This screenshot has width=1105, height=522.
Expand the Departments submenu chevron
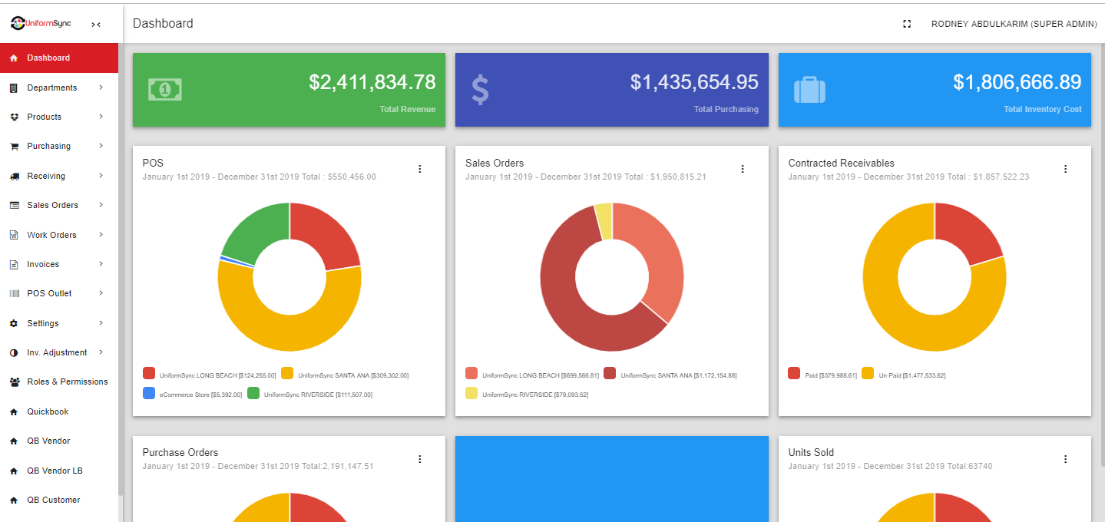pos(101,88)
